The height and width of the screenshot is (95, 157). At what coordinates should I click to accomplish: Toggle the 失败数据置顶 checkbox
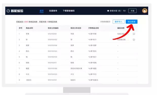(99, 22)
